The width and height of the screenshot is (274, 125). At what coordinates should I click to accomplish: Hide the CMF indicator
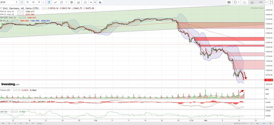12,112
